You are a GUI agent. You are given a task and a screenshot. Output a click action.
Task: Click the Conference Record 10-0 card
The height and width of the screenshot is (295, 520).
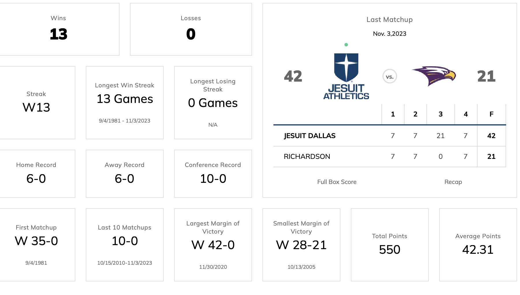coord(213,174)
